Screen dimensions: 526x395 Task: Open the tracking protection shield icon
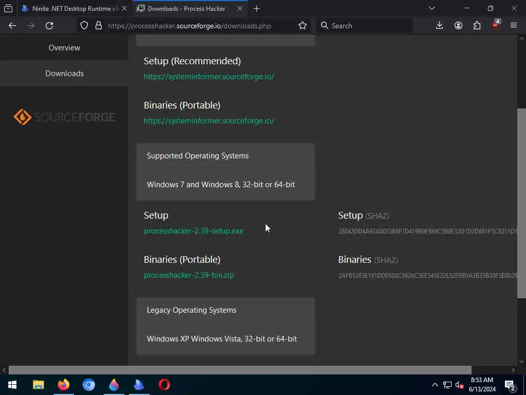pos(84,26)
